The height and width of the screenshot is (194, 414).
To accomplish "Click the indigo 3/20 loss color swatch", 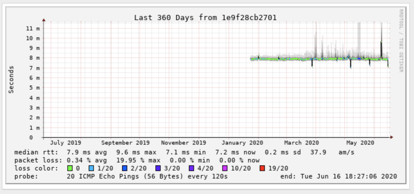I will coord(158,169).
